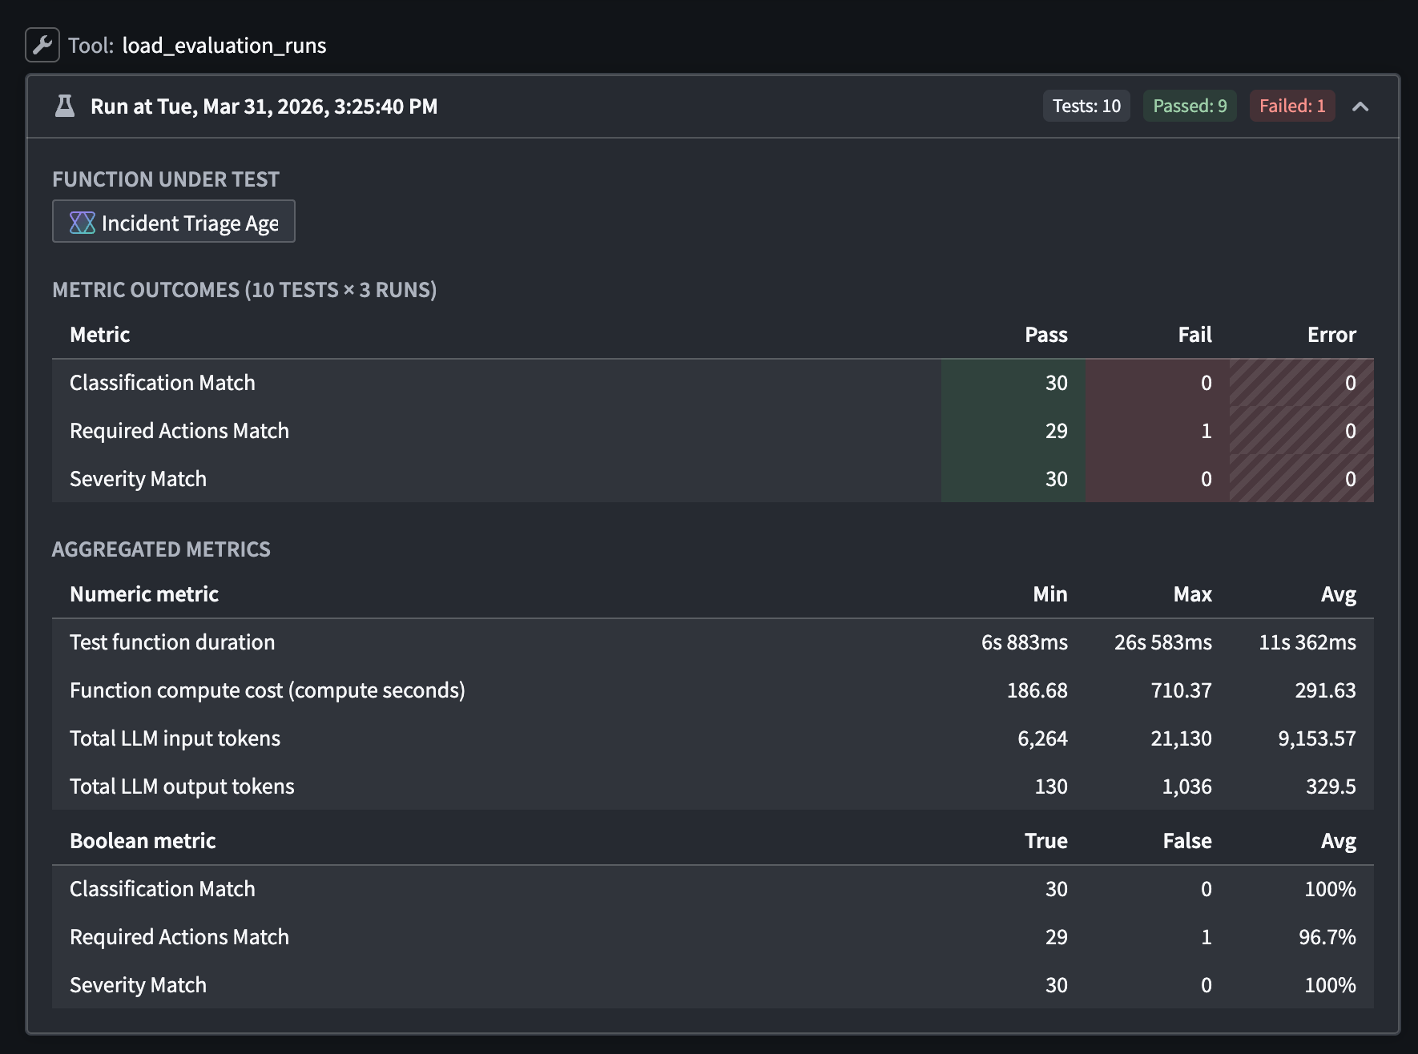Collapse the evaluation run panel
Screen dimensions: 1418x1054
coord(1362,106)
